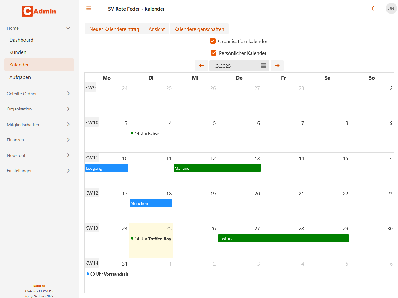The image size is (398, 298).
Task: Toggle the Persönlicher Kalender checkbox
Action: click(214, 53)
